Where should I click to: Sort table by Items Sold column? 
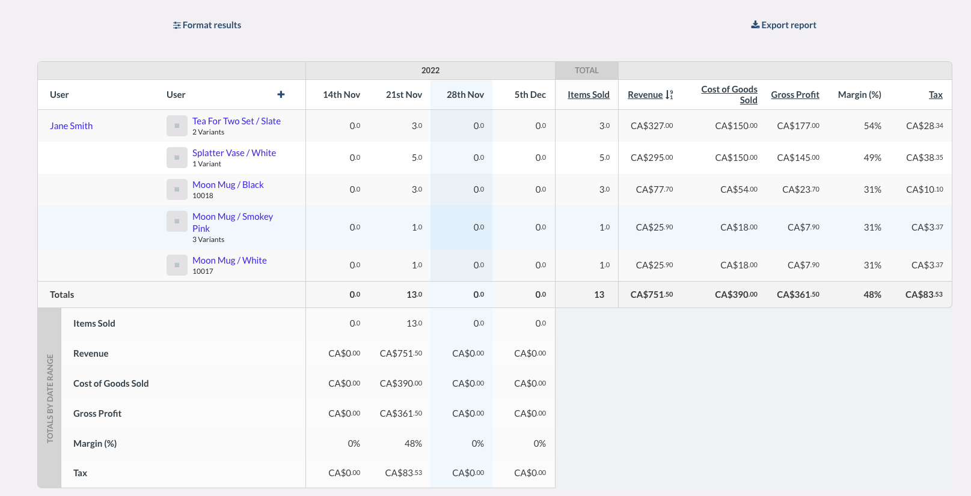tap(588, 95)
